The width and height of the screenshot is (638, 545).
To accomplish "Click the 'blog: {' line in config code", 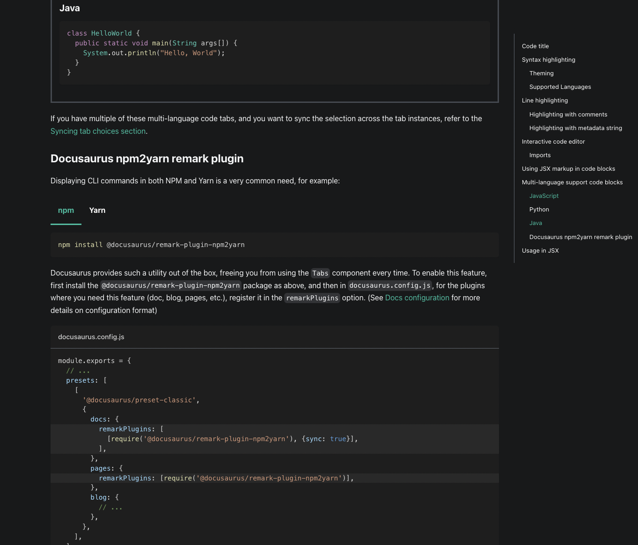I will [x=105, y=497].
